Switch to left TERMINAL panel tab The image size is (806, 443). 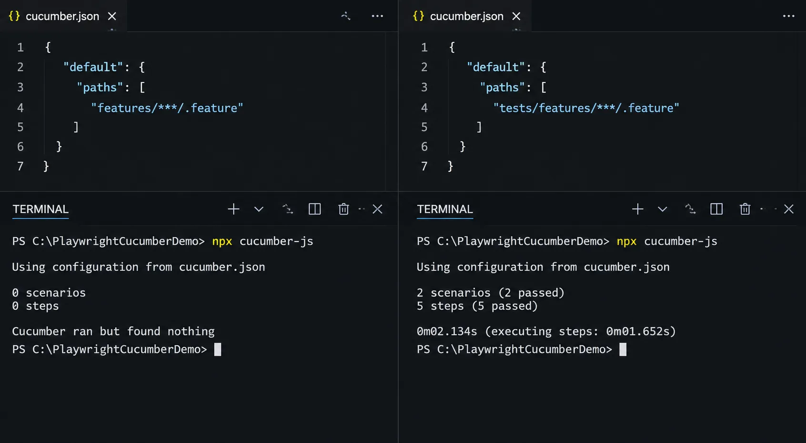coord(40,209)
